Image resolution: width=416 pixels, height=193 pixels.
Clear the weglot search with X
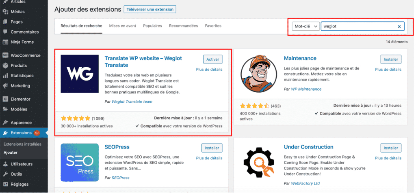pyautogui.click(x=399, y=27)
